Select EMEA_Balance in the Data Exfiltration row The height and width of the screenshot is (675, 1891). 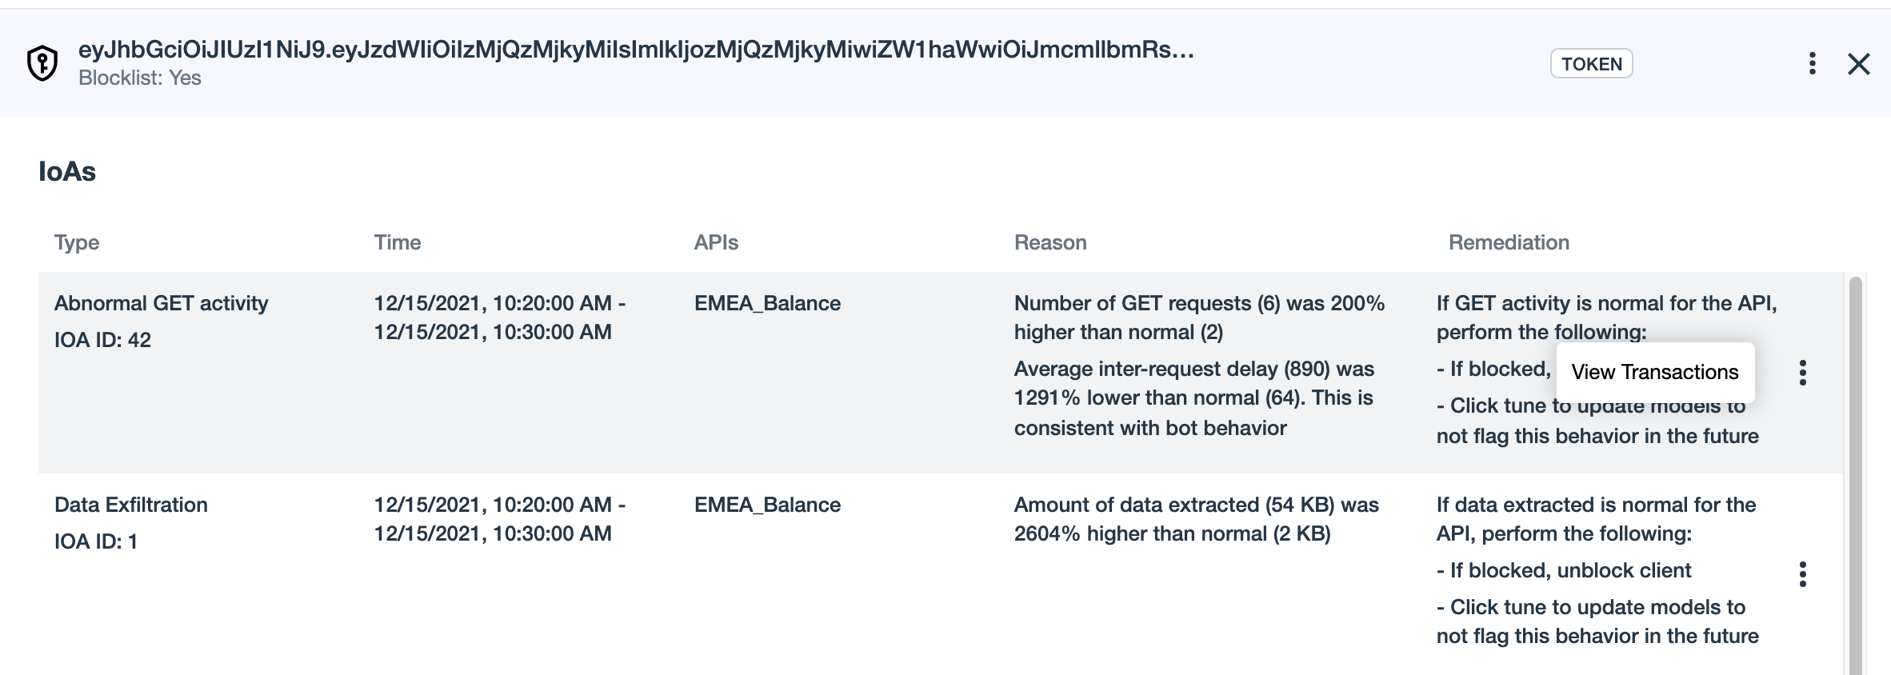767,505
